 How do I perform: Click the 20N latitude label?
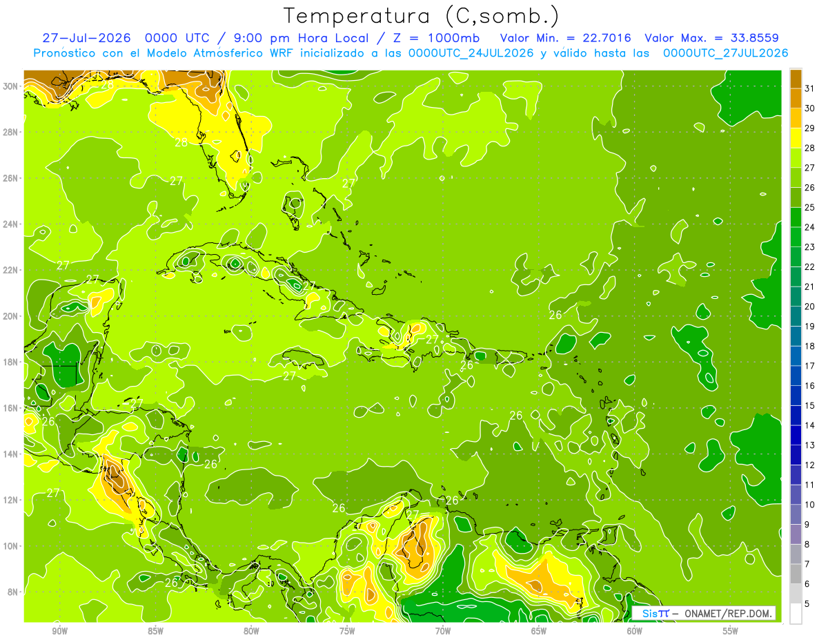[10, 316]
